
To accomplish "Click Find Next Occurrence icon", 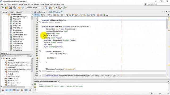I will (x=73, y=15).
